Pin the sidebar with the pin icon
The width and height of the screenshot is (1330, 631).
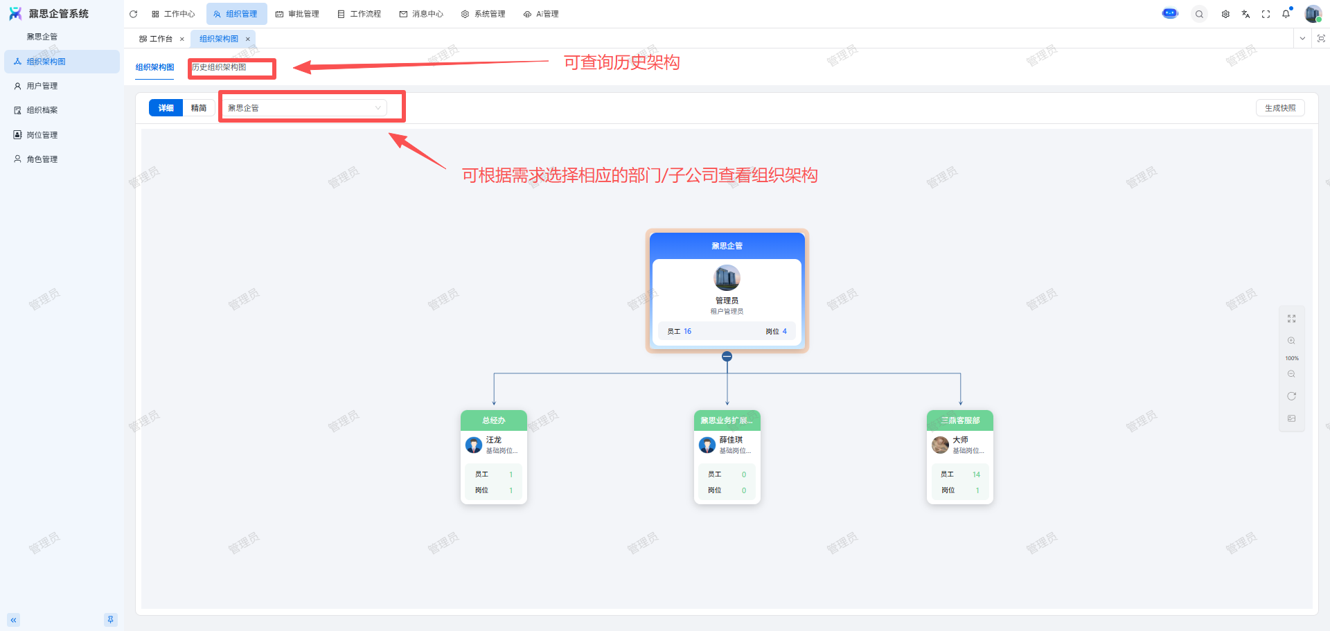110,620
